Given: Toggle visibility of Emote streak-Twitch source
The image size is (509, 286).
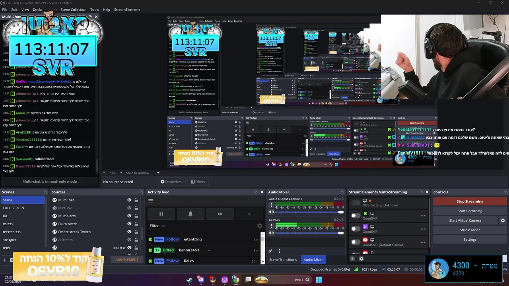Looking at the screenshot, I should tap(129, 232).
